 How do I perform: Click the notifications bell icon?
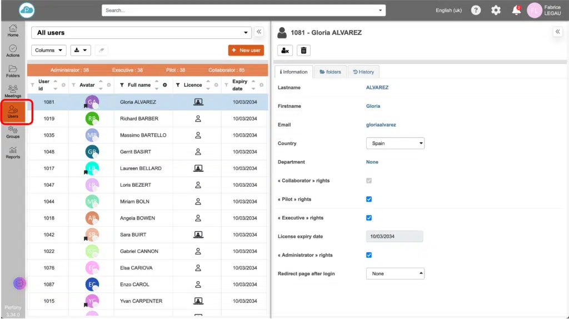[516, 10]
